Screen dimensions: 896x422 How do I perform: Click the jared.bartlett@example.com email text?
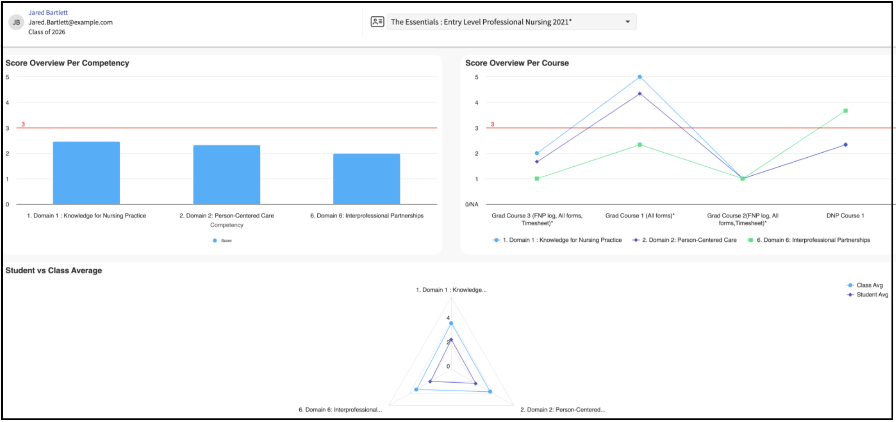(x=71, y=22)
